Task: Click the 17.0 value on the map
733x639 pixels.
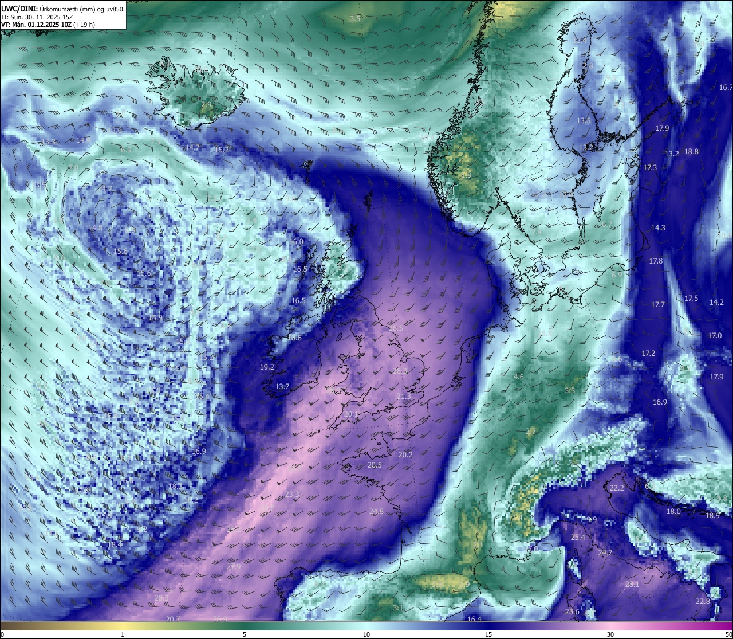Action: (x=715, y=336)
